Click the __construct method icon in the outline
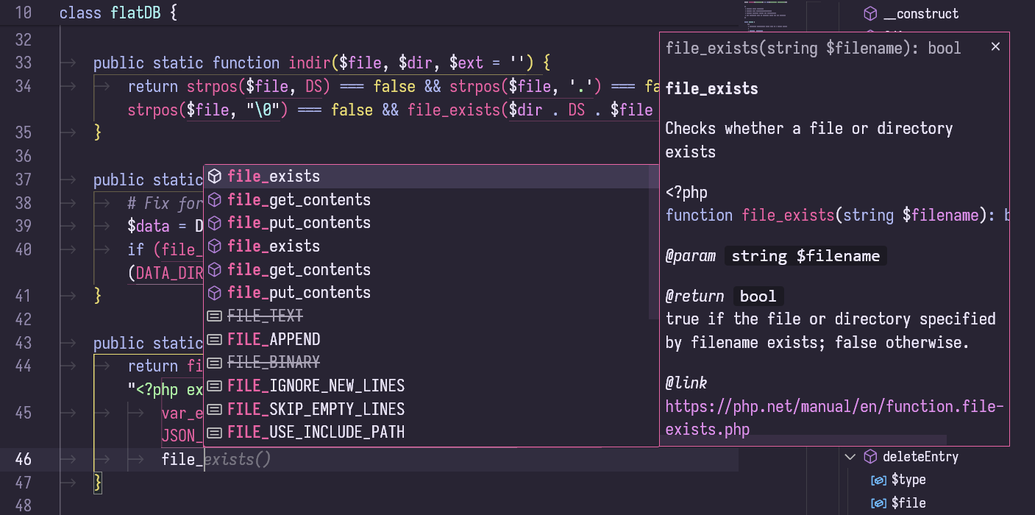Viewport: 1035px width, 515px height. (870, 13)
